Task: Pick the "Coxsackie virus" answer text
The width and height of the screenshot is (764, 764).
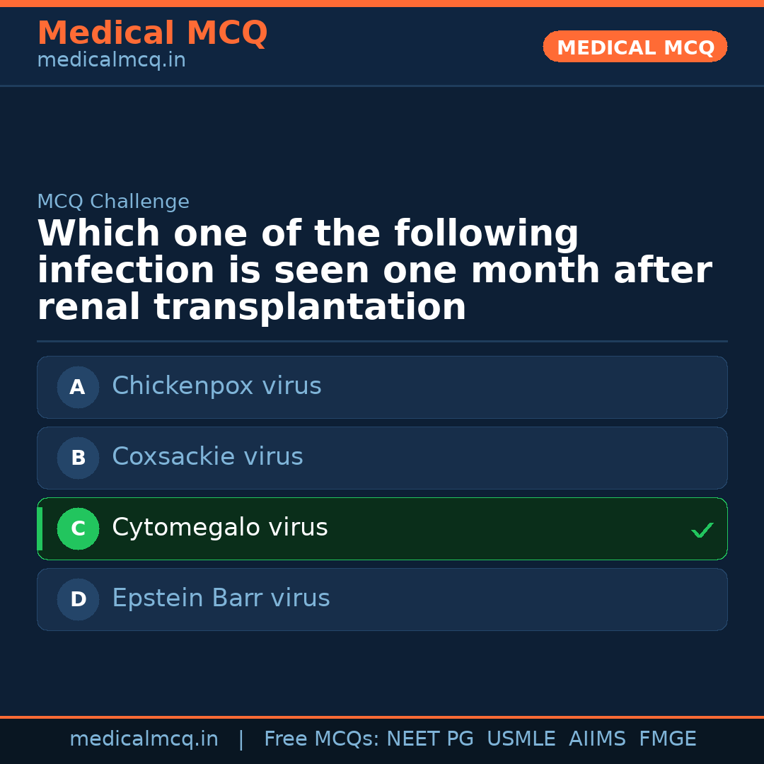Action: coord(207,457)
